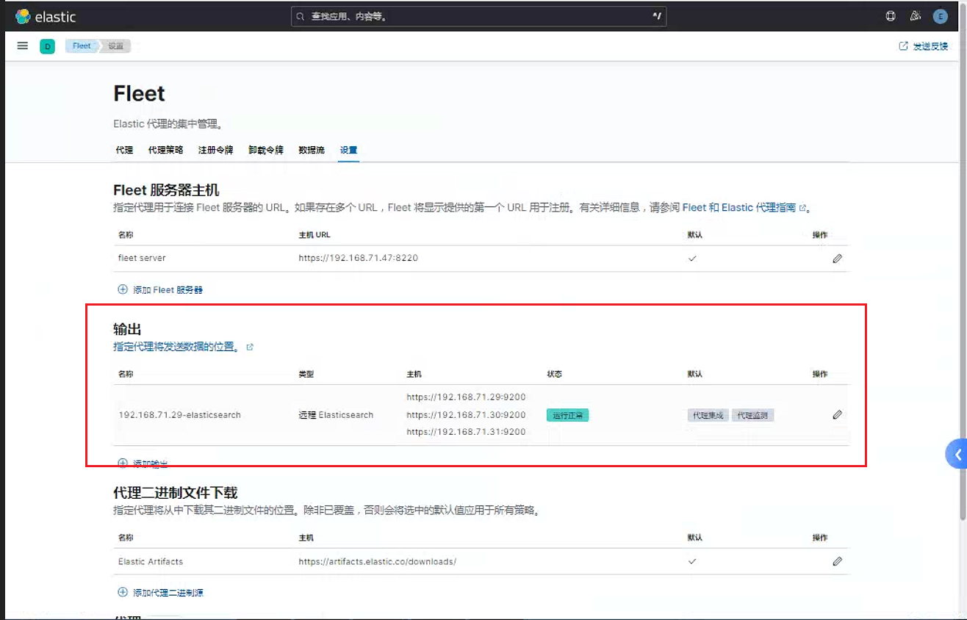
Task: Focus the global search field
Action: (479, 16)
